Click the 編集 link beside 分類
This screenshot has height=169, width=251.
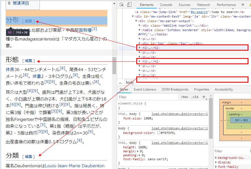point(28,157)
